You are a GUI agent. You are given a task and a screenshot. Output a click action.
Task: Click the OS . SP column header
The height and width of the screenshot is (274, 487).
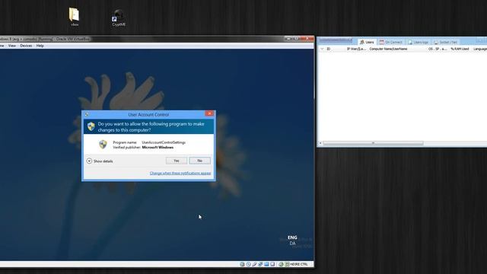[438, 49]
